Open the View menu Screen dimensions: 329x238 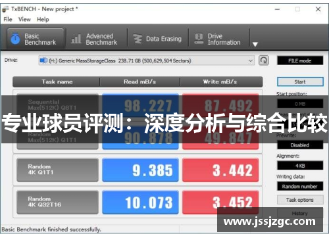24,20
